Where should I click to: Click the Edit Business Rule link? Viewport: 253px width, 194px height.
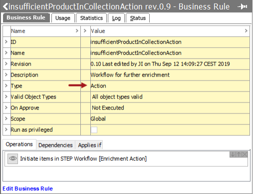(x=27, y=188)
